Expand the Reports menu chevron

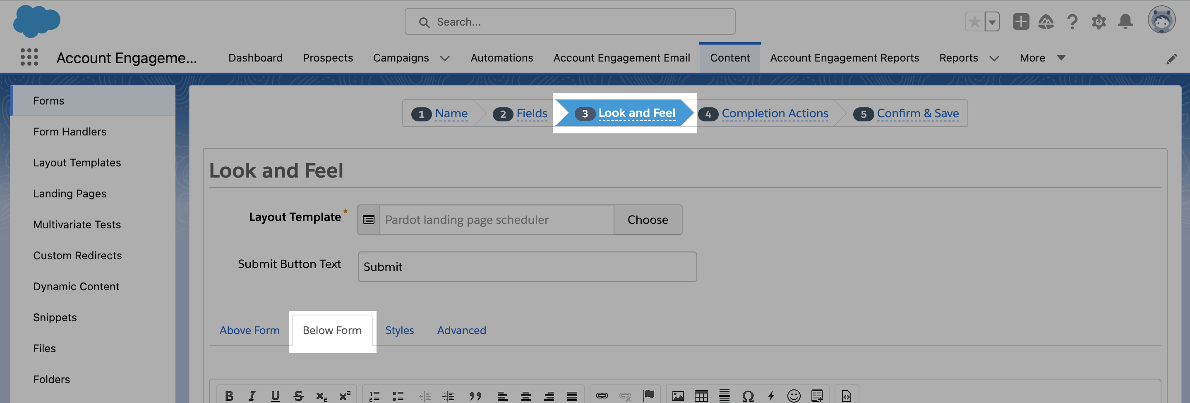(x=994, y=58)
